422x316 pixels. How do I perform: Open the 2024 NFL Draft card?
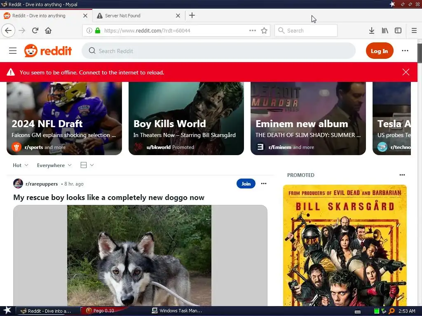64,118
